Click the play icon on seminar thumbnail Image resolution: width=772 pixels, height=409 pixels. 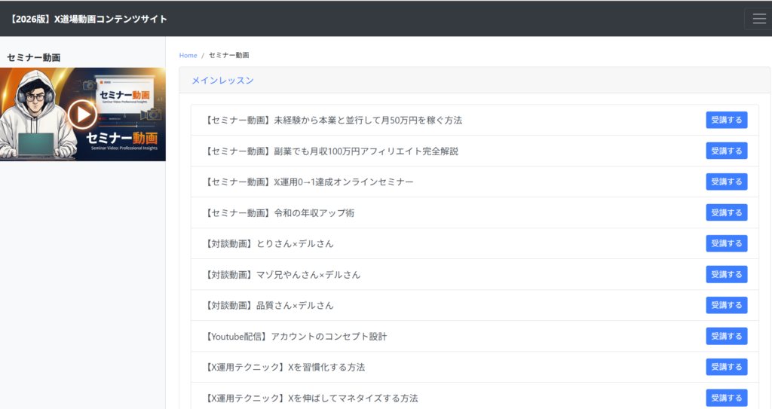pos(82,114)
